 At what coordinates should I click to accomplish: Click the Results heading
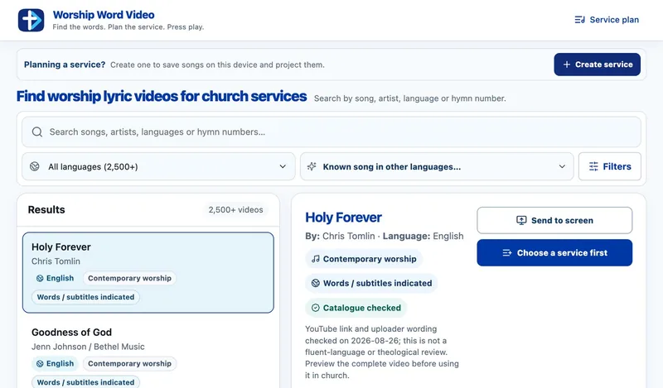pyautogui.click(x=46, y=210)
